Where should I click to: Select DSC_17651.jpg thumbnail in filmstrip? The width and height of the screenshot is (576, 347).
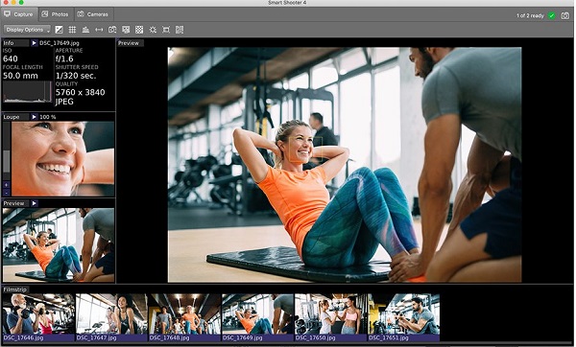[x=404, y=317]
